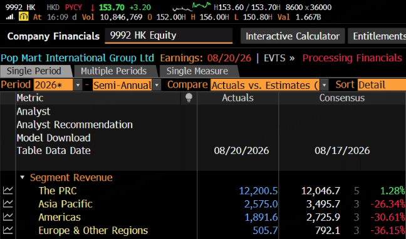The height and width of the screenshot is (239, 406).
Task: Click the Sort Detail field
Action: tap(382, 85)
